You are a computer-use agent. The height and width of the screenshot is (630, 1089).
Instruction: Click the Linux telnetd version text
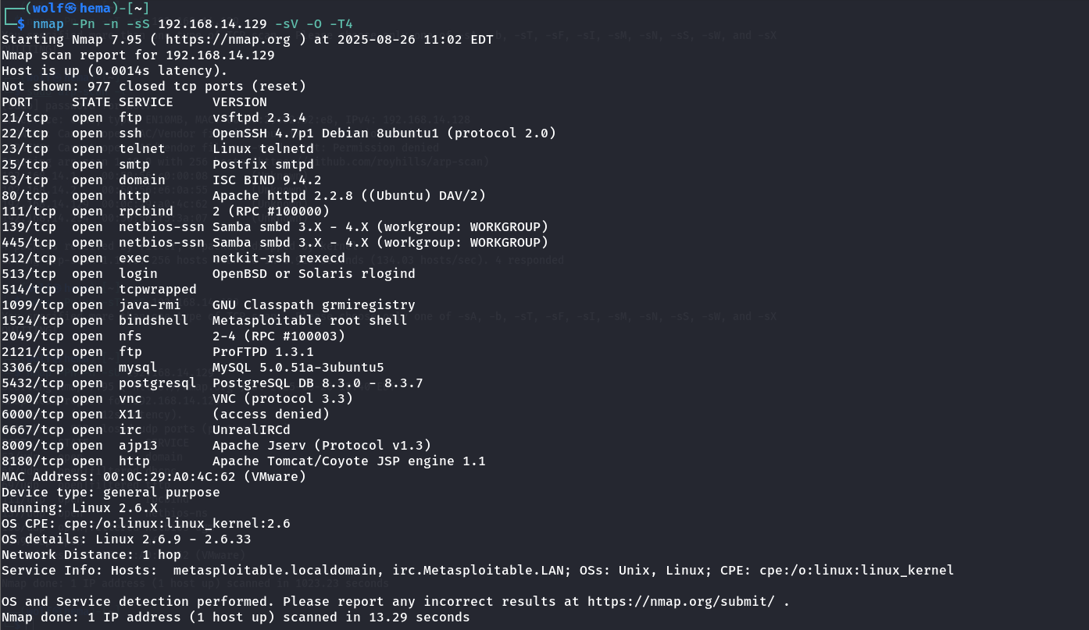[263, 148]
